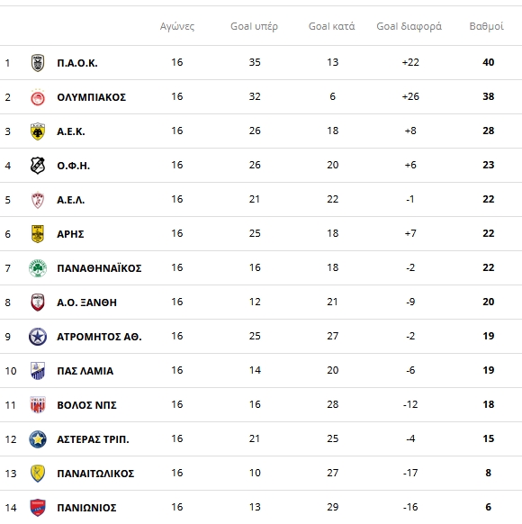Open the ΠΑΝΑΙΤΩΛΙΚΟΣ team name link

point(95,474)
